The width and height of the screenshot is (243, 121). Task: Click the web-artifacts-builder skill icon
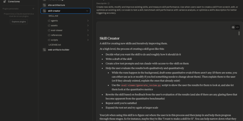click(44, 50)
